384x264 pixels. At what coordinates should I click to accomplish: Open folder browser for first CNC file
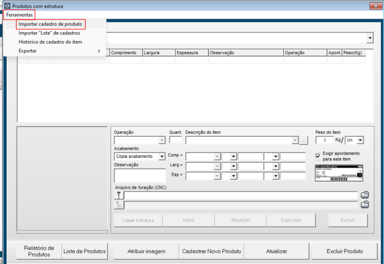pos(365,195)
